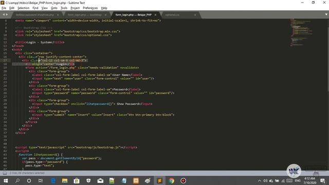Open Windows taskbar search
This screenshot has height=185, width=329.
17,181
